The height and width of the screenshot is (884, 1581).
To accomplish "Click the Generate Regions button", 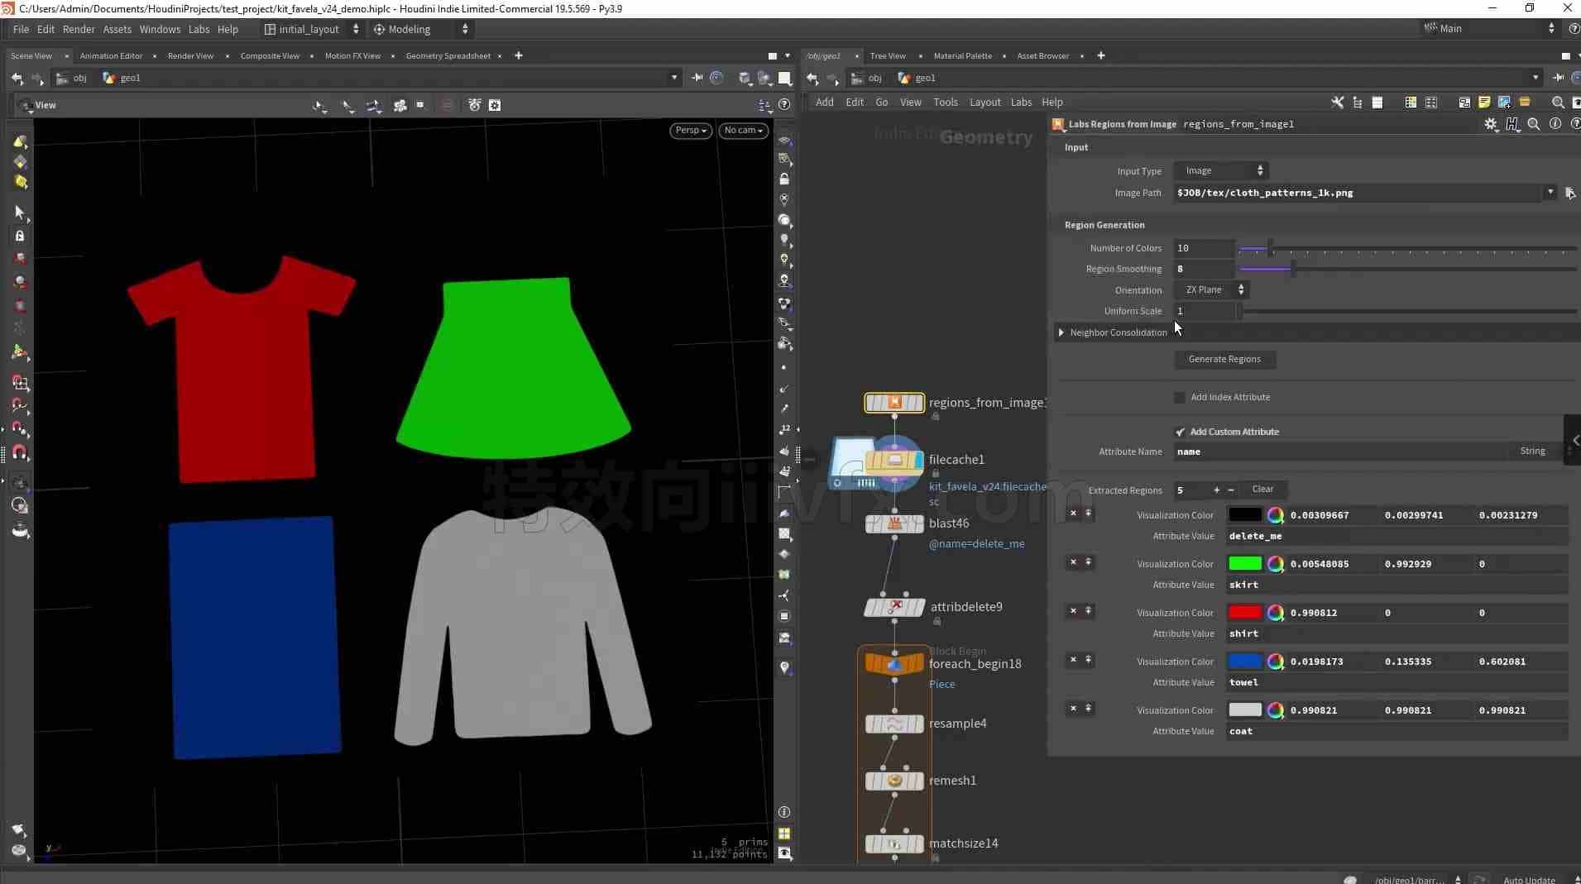I will point(1224,359).
